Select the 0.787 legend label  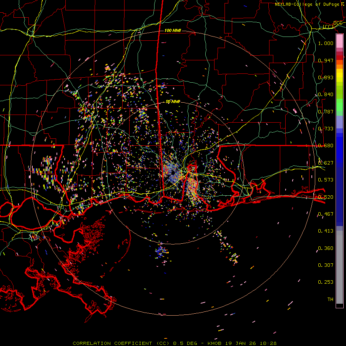point(326,111)
